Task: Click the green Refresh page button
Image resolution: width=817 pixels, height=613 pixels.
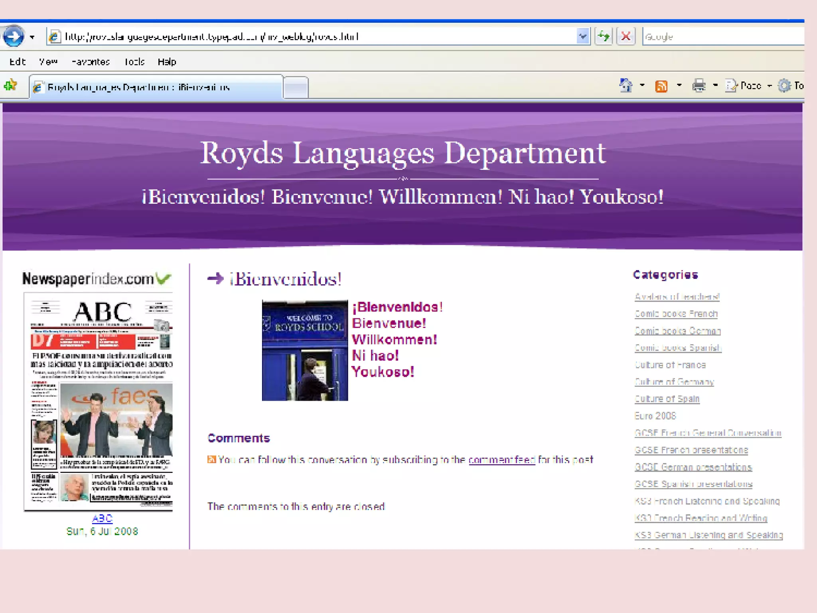Action: pyautogui.click(x=603, y=37)
